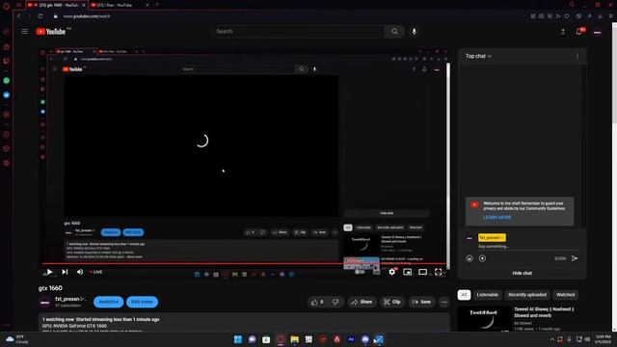Open the video player settings gear
Image resolution: width=617 pixels, height=347 pixels.
pos(392,272)
